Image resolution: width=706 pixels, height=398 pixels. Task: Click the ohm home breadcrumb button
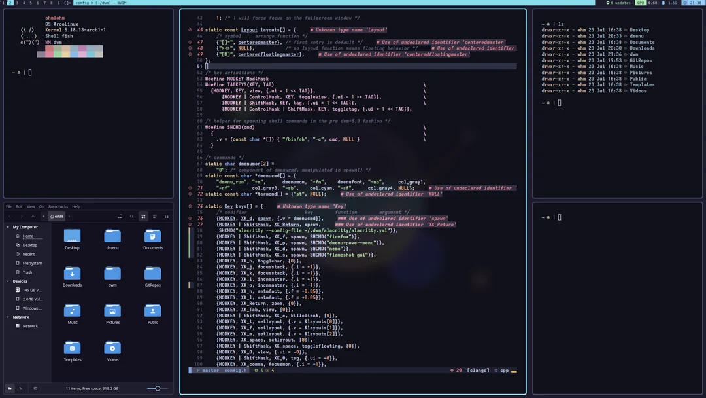(58, 216)
